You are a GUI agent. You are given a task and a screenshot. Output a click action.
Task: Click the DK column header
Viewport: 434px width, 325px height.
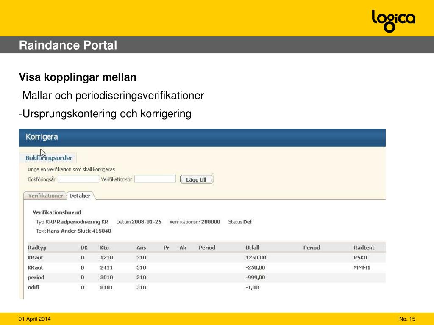click(x=84, y=248)
